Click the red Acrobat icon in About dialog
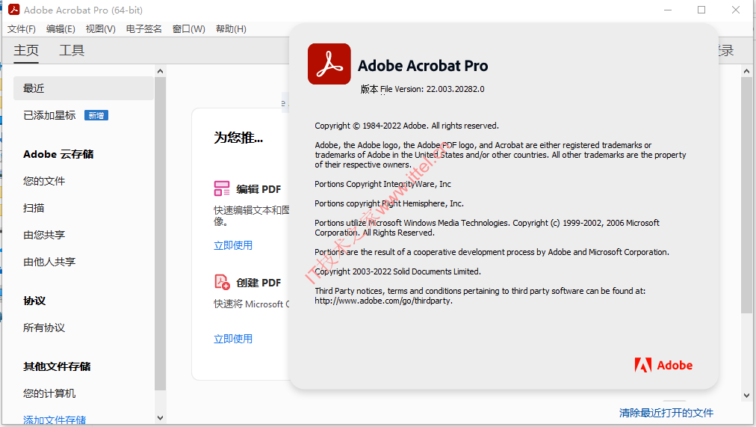The width and height of the screenshot is (756, 427). [x=329, y=64]
